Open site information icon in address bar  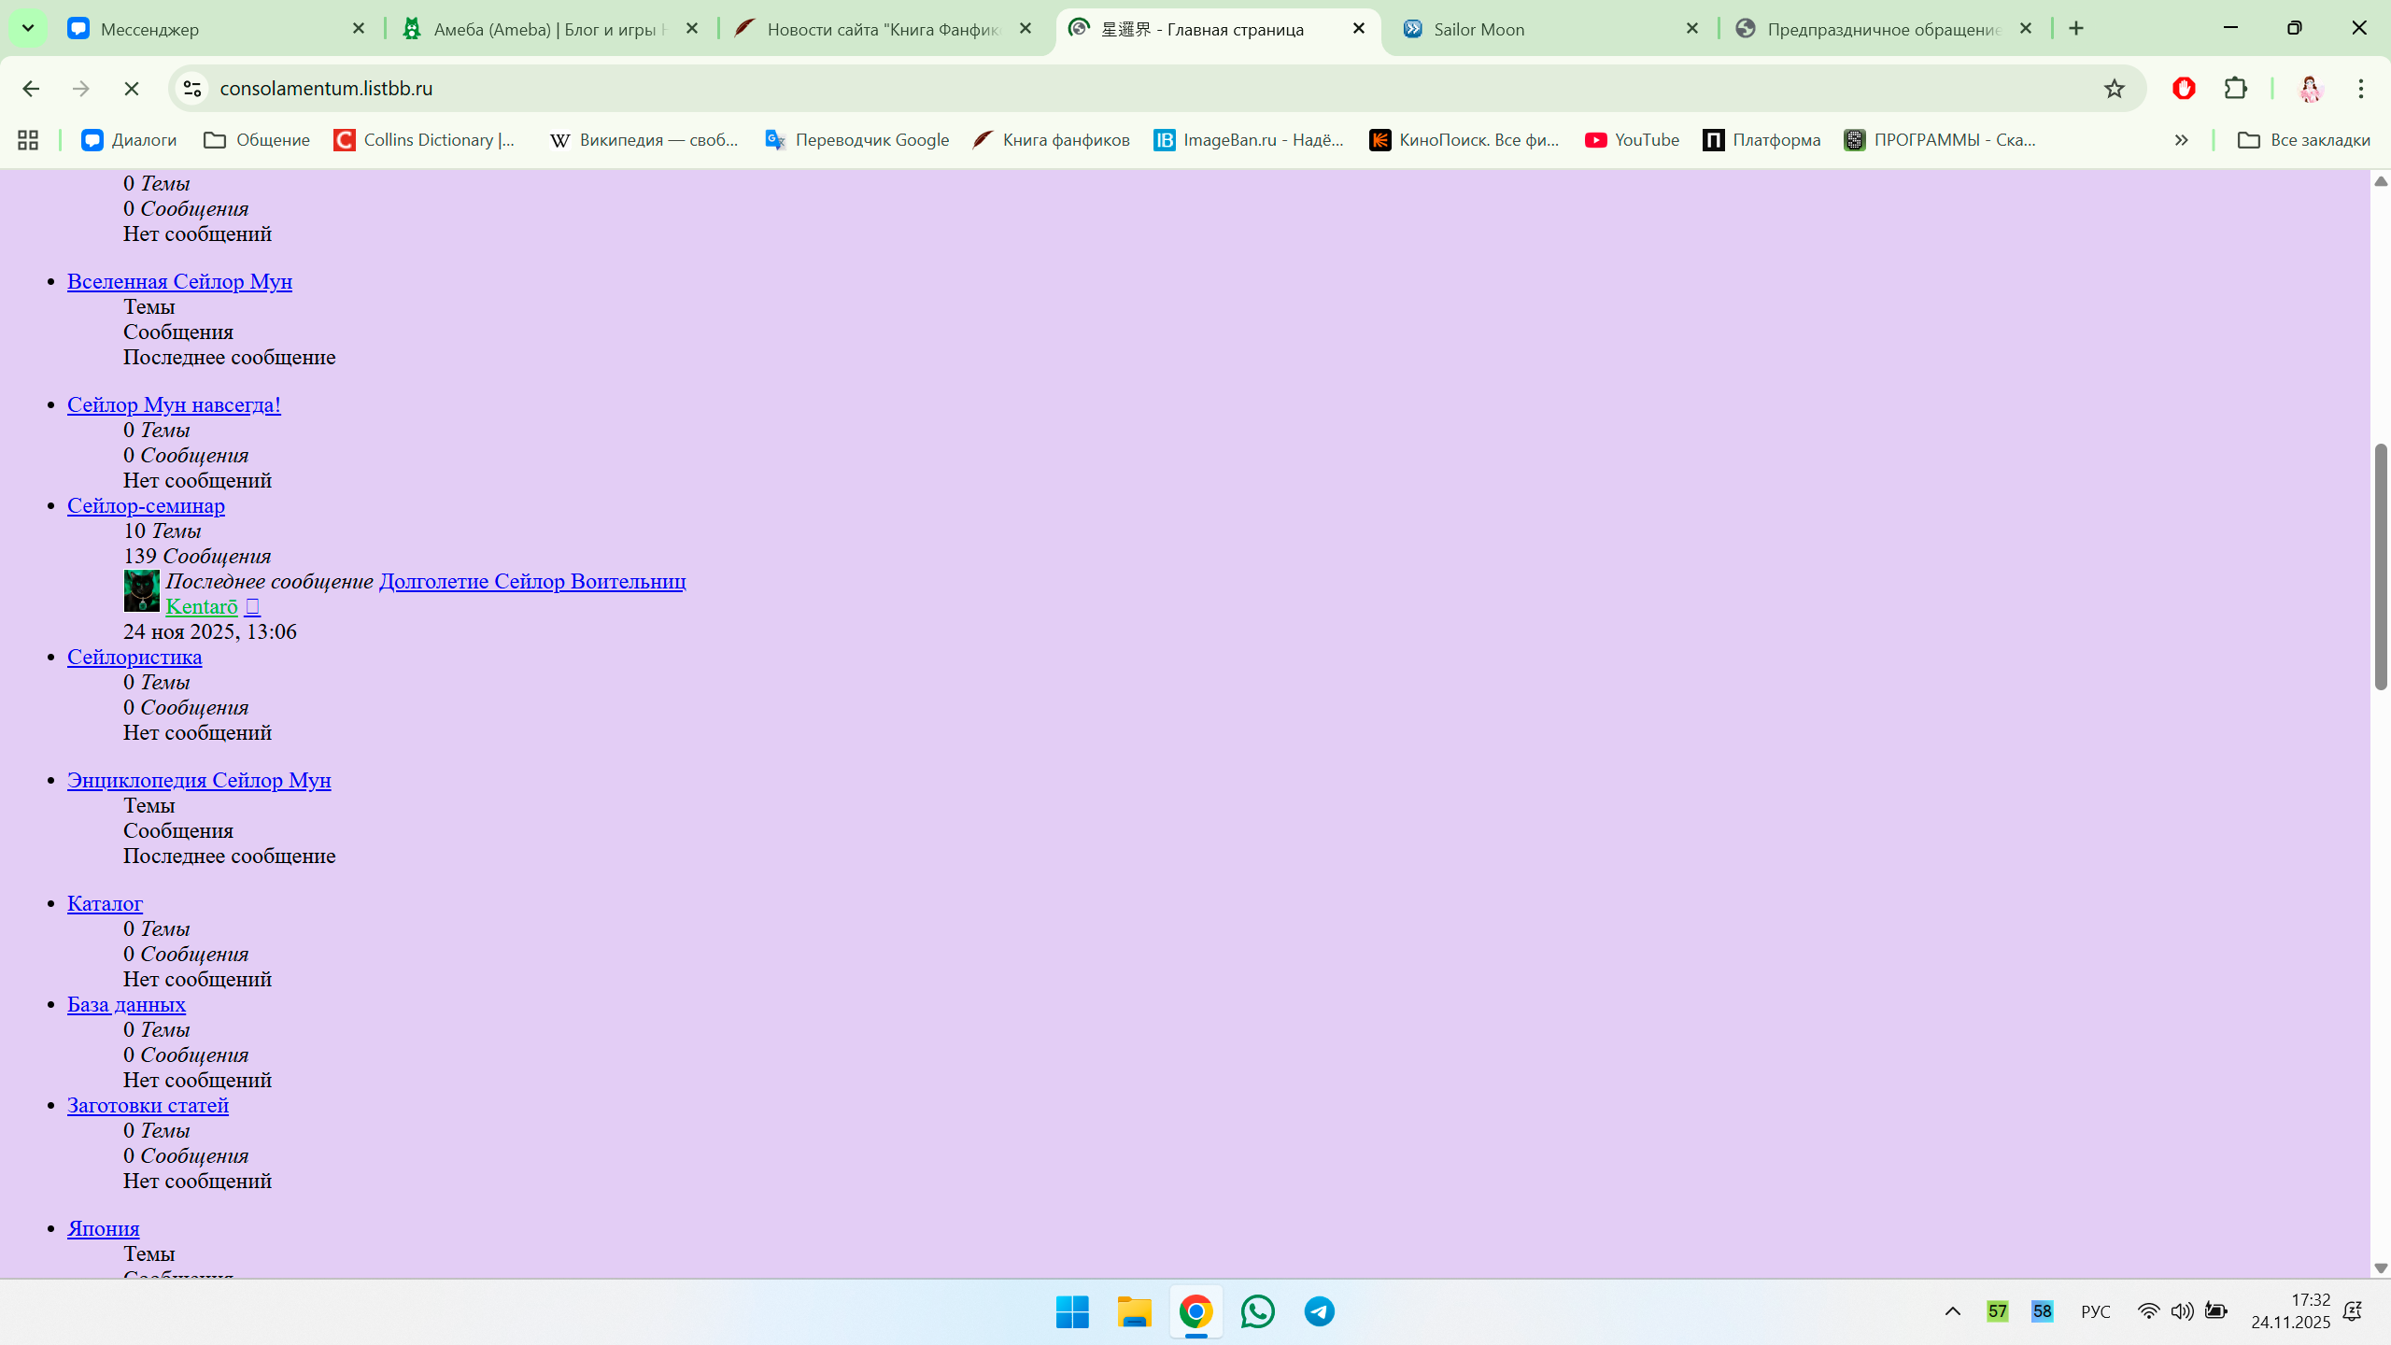click(x=192, y=89)
